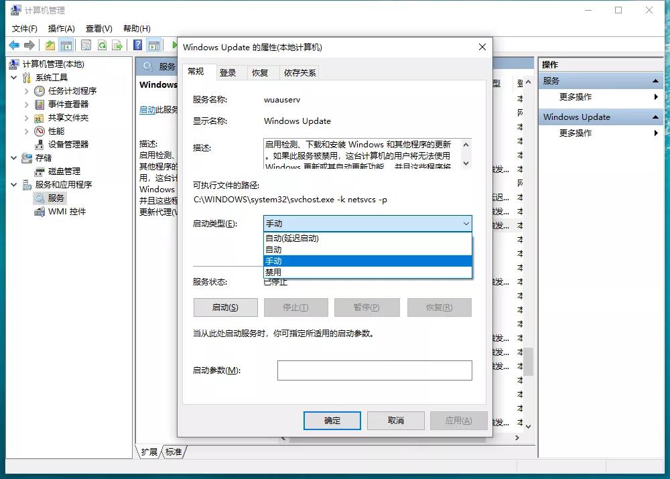Open the blue Help question mark icon
670x479 pixels.
point(137,45)
